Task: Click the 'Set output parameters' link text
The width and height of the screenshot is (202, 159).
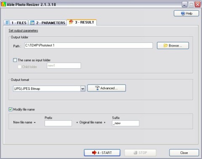Action: (23, 31)
